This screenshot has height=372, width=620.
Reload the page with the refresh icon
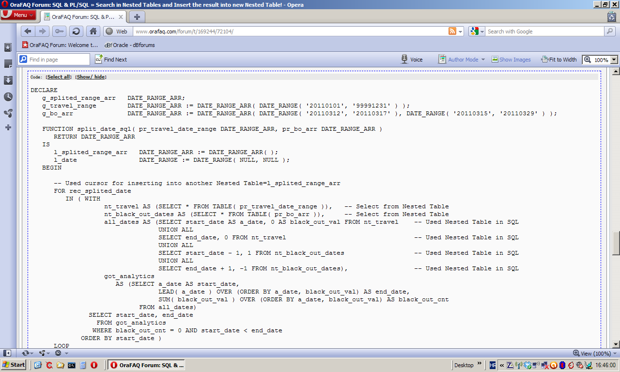76,31
